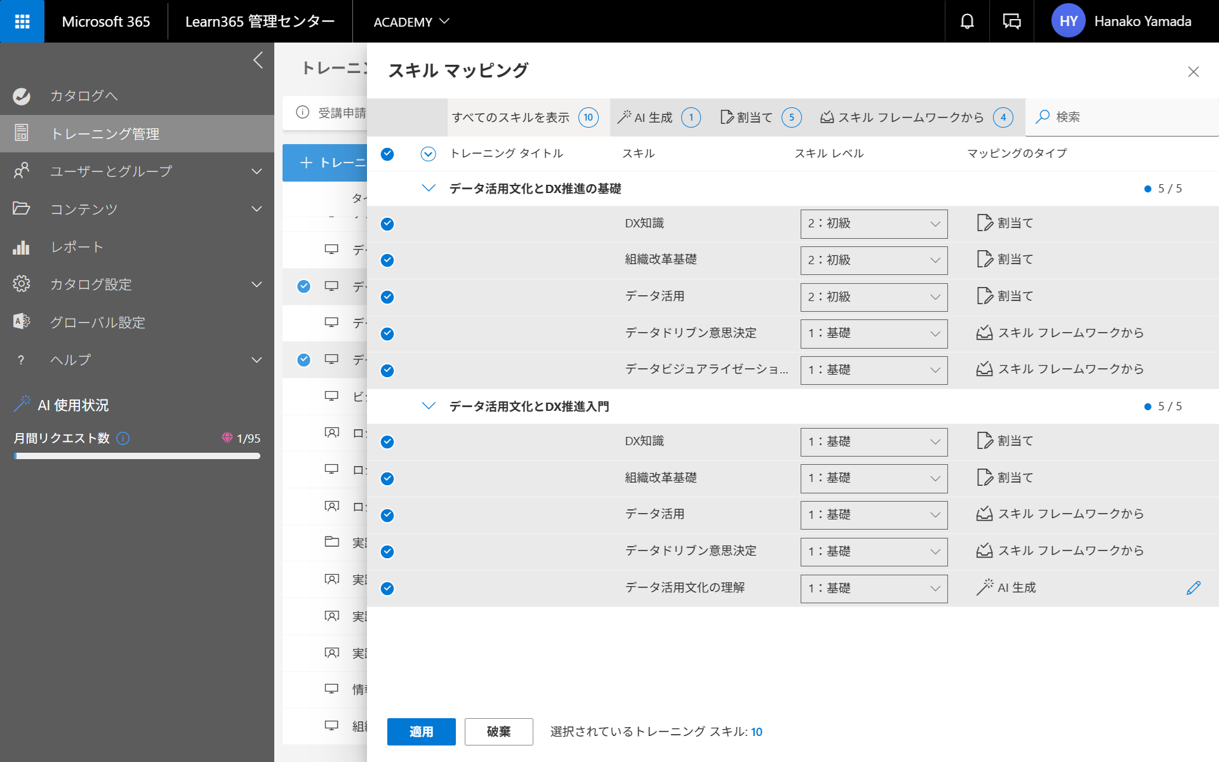Viewport: 1219px width, 762px height.
Task: Click the HY user avatar
Action: [x=1068, y=22]
